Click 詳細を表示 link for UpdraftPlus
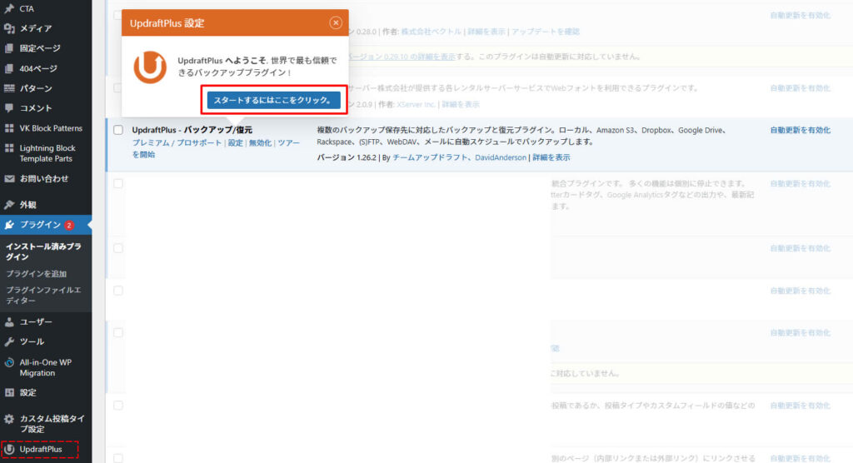853x463 pixels. (551, 157)
